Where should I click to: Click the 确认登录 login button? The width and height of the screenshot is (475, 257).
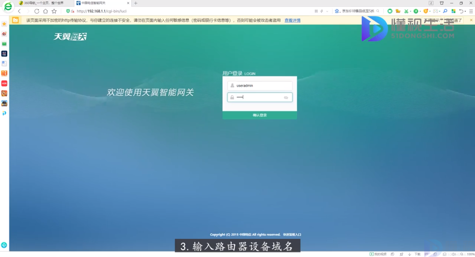[260, 115]
